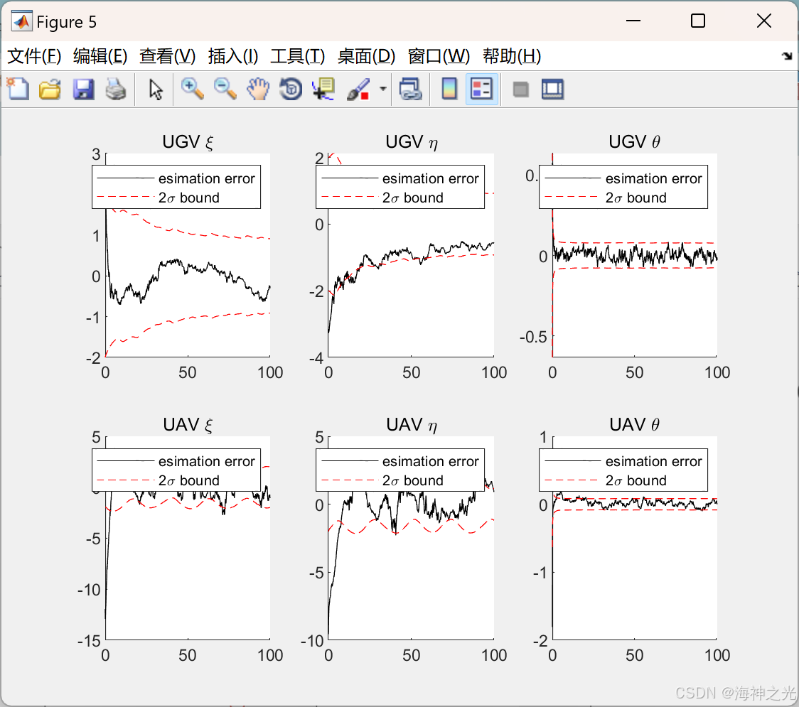799x707 pixels.
Task: Select the legend box in UGV η plot
Action: (x=400, y=187)
